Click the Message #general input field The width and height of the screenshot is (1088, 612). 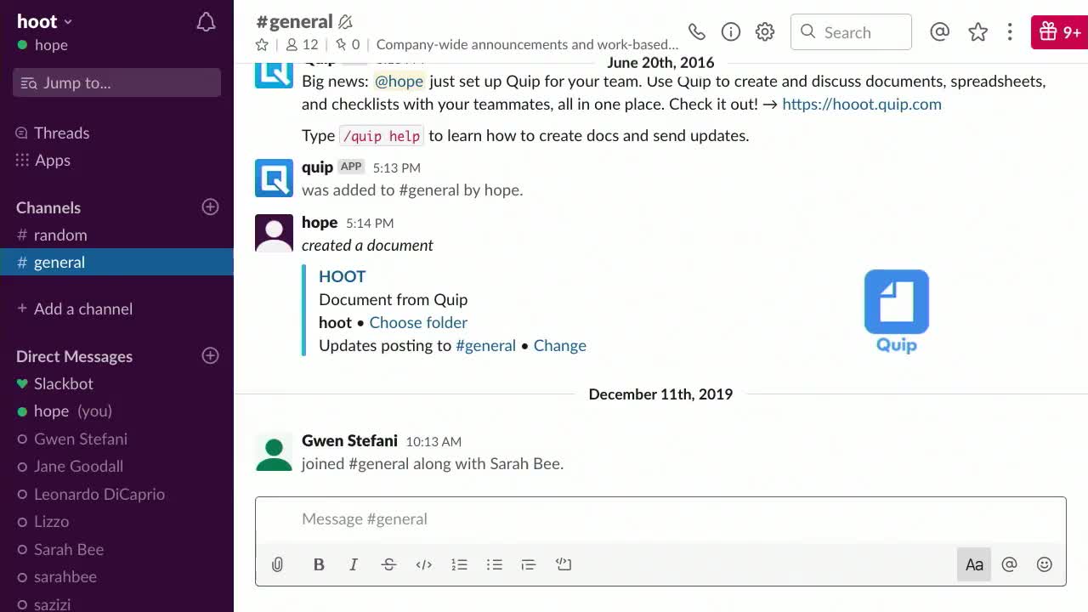pyautogui.click(x=660, y=518)
